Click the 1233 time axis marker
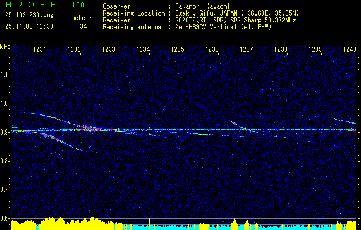361x230 pixels. click(108, 49)
